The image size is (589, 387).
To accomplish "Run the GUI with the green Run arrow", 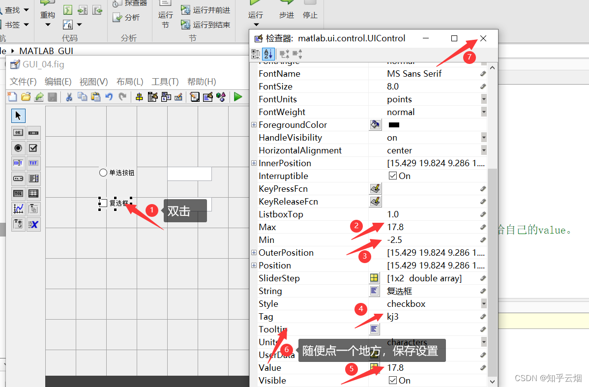I will click(238, 96).
